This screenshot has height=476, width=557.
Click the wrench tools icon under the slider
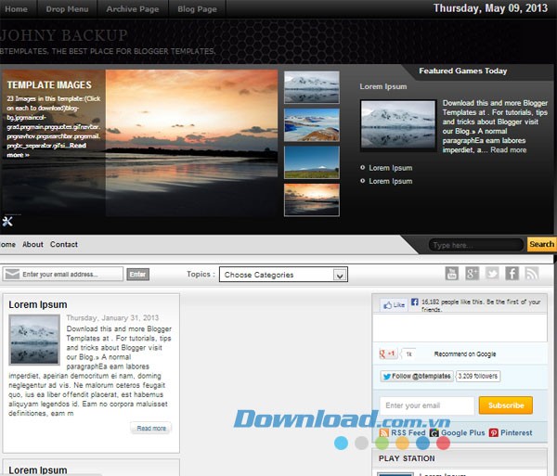[7, 221]
